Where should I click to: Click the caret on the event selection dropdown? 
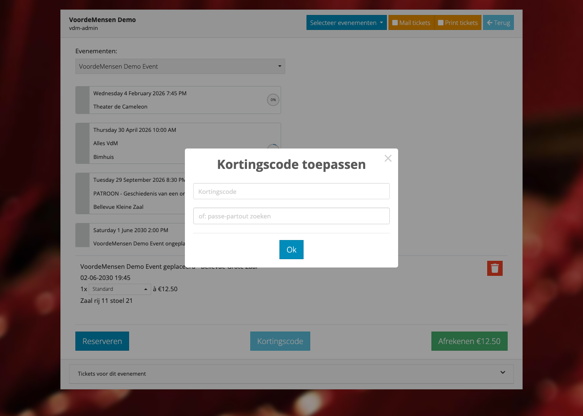(x=279, y=66)
